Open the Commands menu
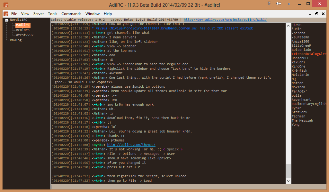Viewport: 329px width, 192px height. tap(71, 14)
